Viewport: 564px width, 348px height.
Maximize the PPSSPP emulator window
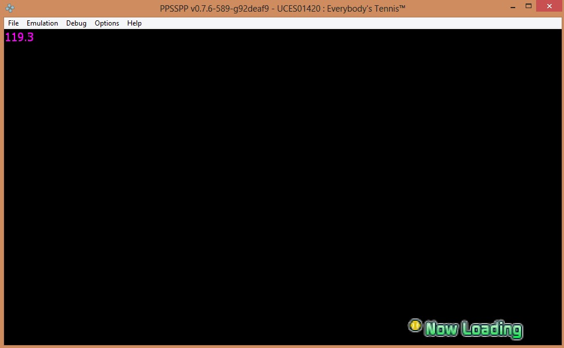coord(529,6)
